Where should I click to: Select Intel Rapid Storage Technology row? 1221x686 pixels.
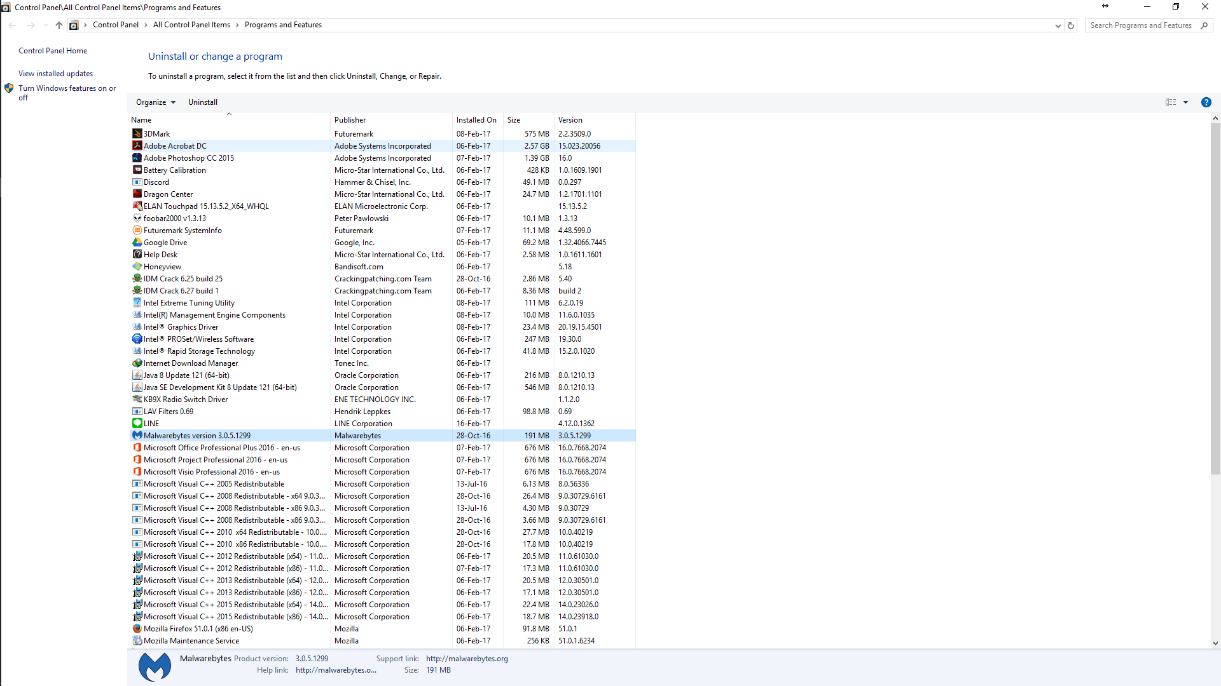pyautogui.click(x=382, y=351)
